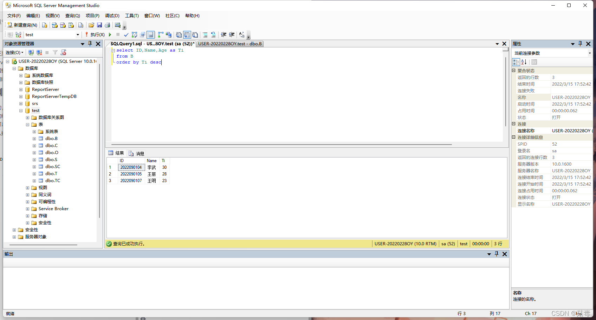Screen dimensions: 596x320
Task: Toggle auto-hide pin of Object Explorer panel
Action: click(90, 44)
